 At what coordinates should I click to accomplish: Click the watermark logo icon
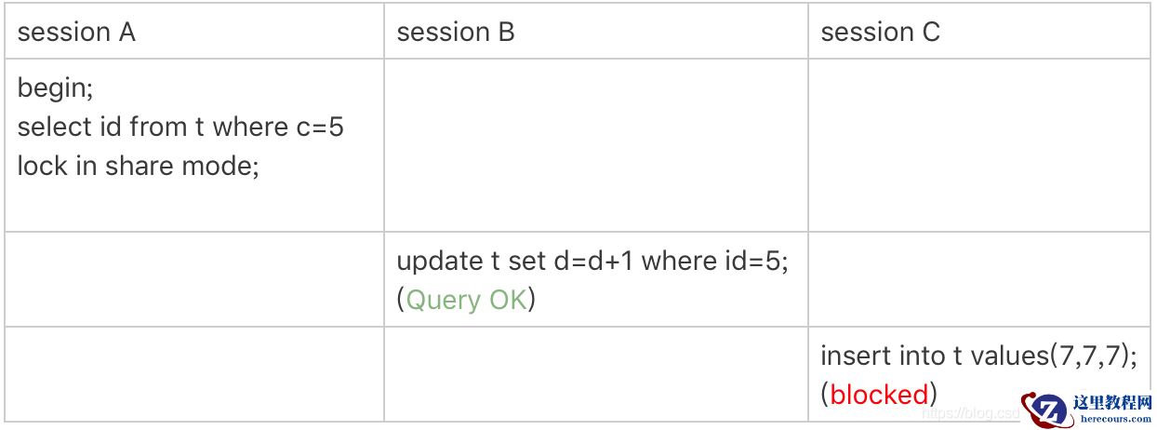[x=1046, y=409]
